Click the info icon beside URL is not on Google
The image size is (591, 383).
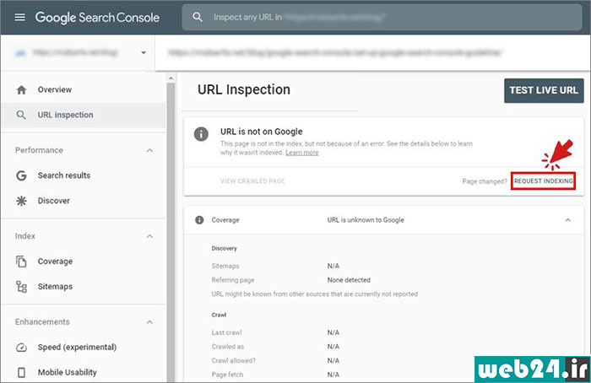tap(201, 133)
